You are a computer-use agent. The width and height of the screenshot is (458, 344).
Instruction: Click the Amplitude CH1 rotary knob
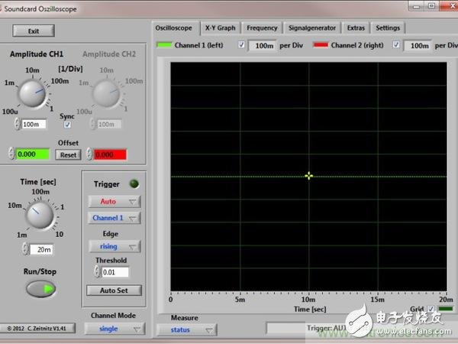34,94
